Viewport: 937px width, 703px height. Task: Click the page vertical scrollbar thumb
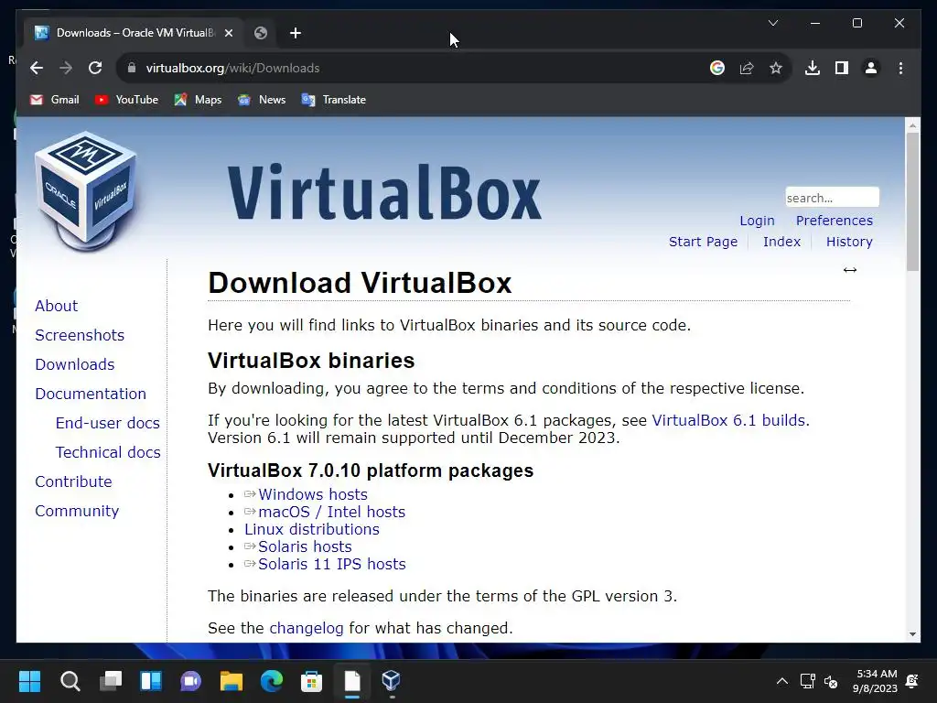click(912, 201)
